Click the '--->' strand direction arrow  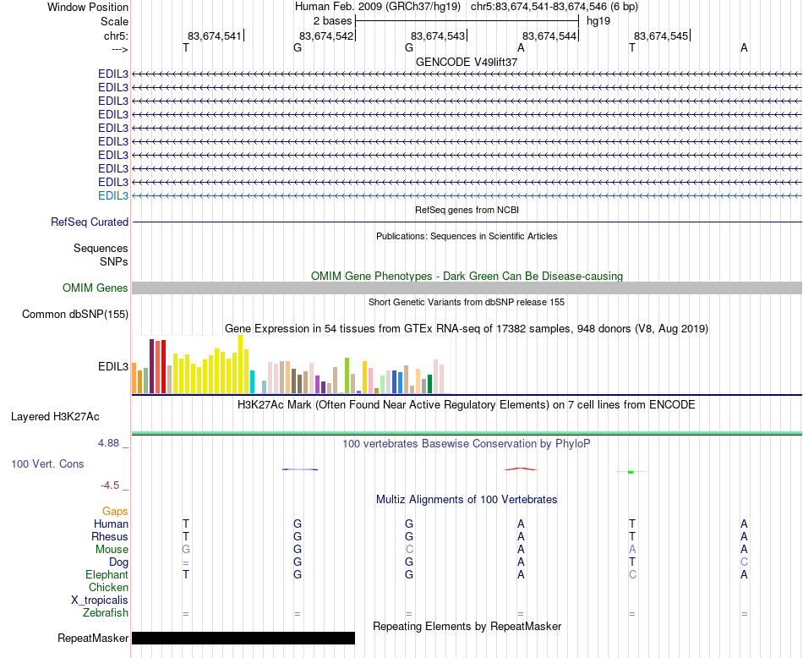[119, 49]
